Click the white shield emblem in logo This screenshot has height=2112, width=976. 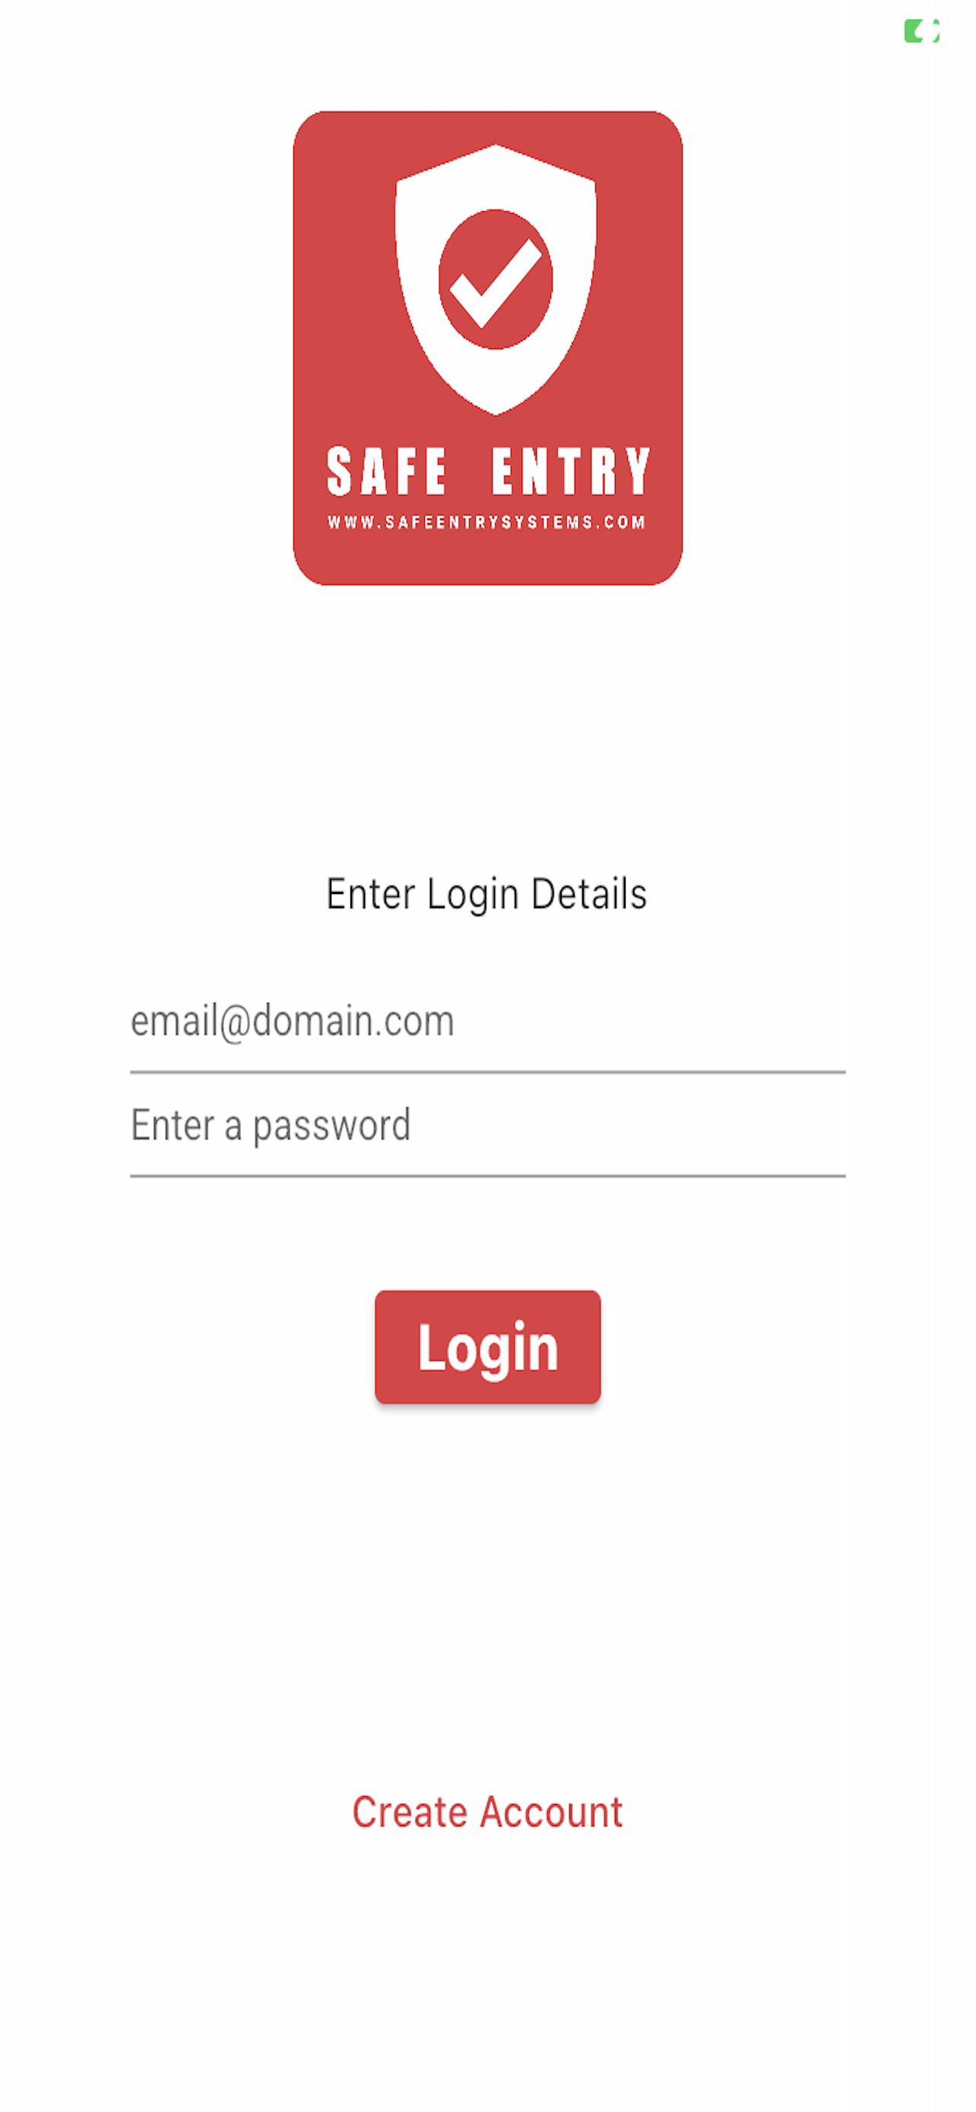[495, 280]
